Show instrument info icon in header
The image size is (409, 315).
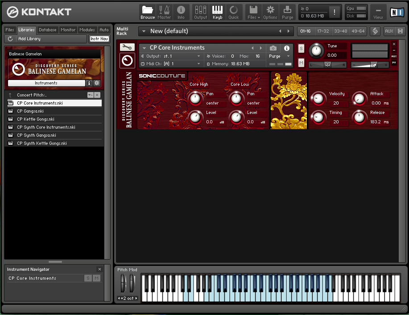(x=287, y=48)
